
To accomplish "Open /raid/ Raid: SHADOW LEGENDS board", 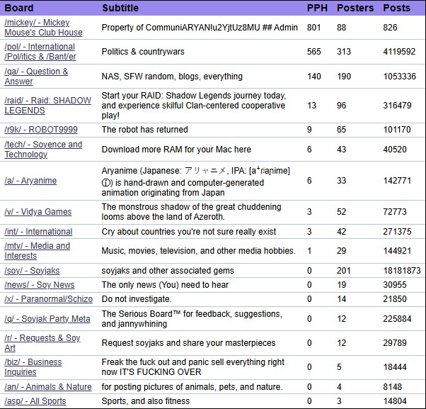I will click(48, 106).
